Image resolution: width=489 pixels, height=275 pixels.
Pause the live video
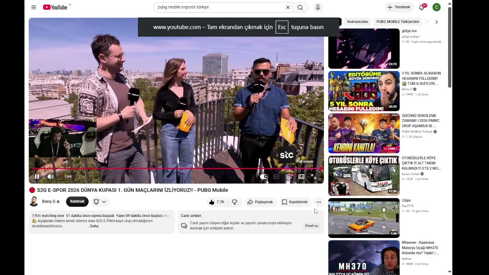tap(37, 176)
